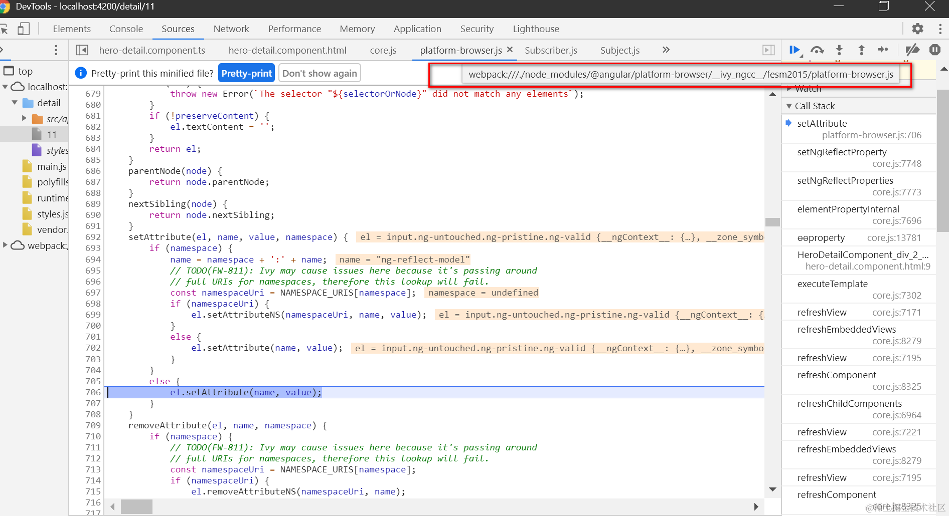
Task: Click the debugger sidebar vertical scrollbar
Action: pos(943,160)
